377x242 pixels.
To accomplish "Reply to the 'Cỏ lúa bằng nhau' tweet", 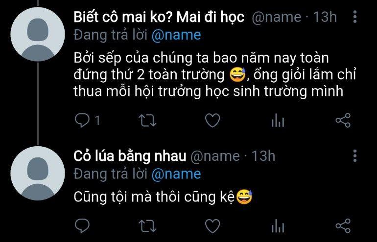I will pos(82,226).
